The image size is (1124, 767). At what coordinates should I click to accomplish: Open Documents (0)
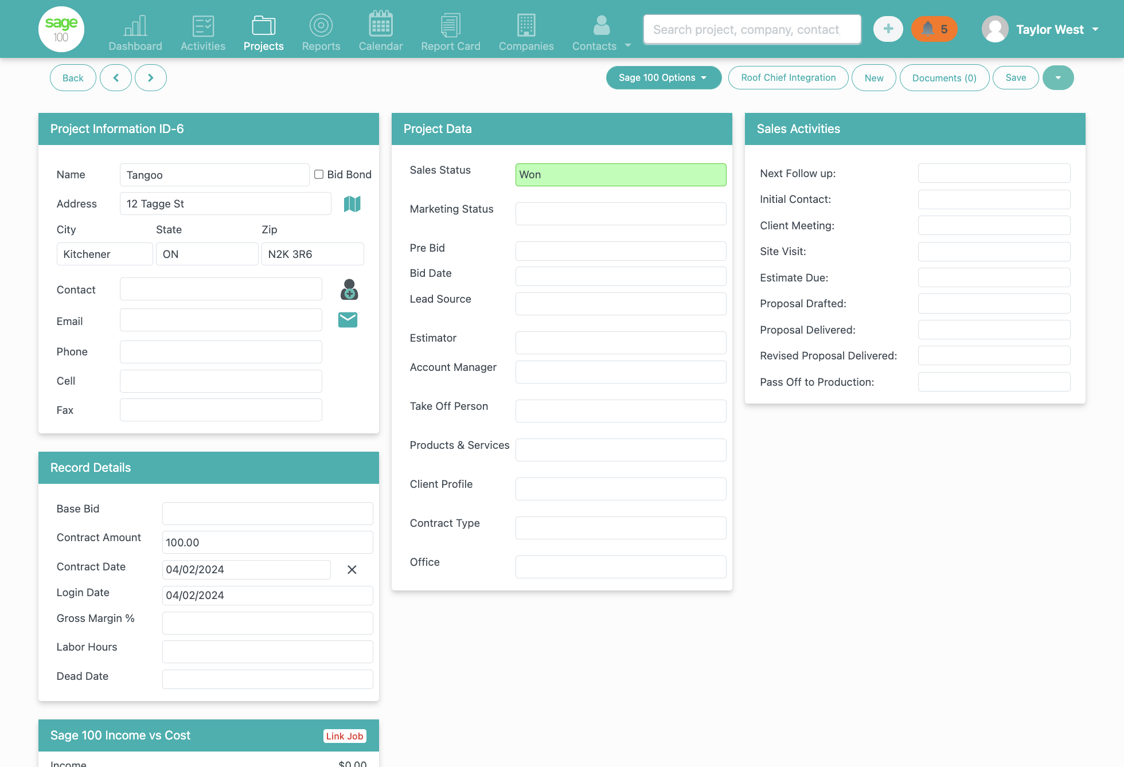(945, 78)
